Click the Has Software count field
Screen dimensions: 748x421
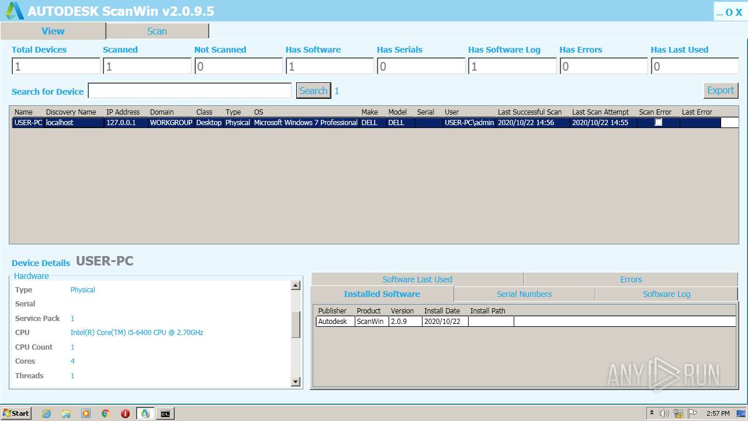[330, 66]
